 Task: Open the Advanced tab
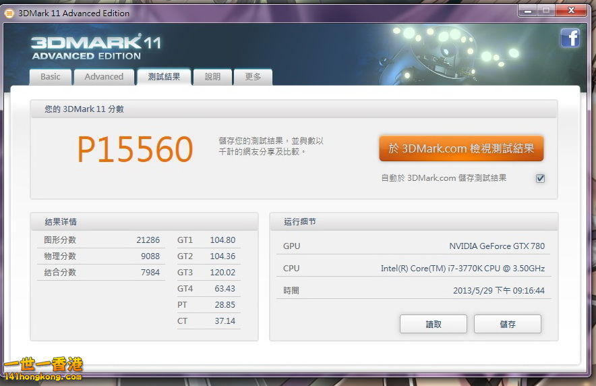pyautogui.click(x=104, y=77)
